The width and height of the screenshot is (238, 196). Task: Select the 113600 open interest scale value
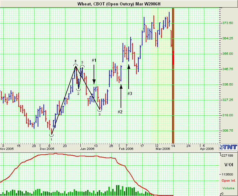227,175
